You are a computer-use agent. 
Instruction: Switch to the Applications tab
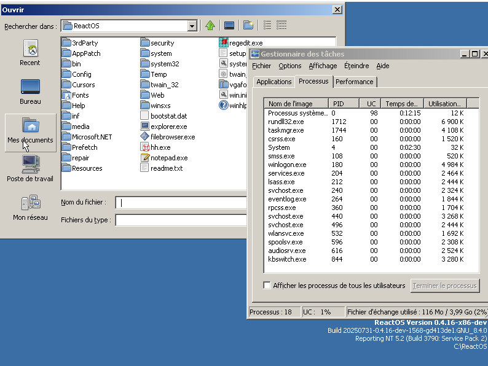click(274, 82)
